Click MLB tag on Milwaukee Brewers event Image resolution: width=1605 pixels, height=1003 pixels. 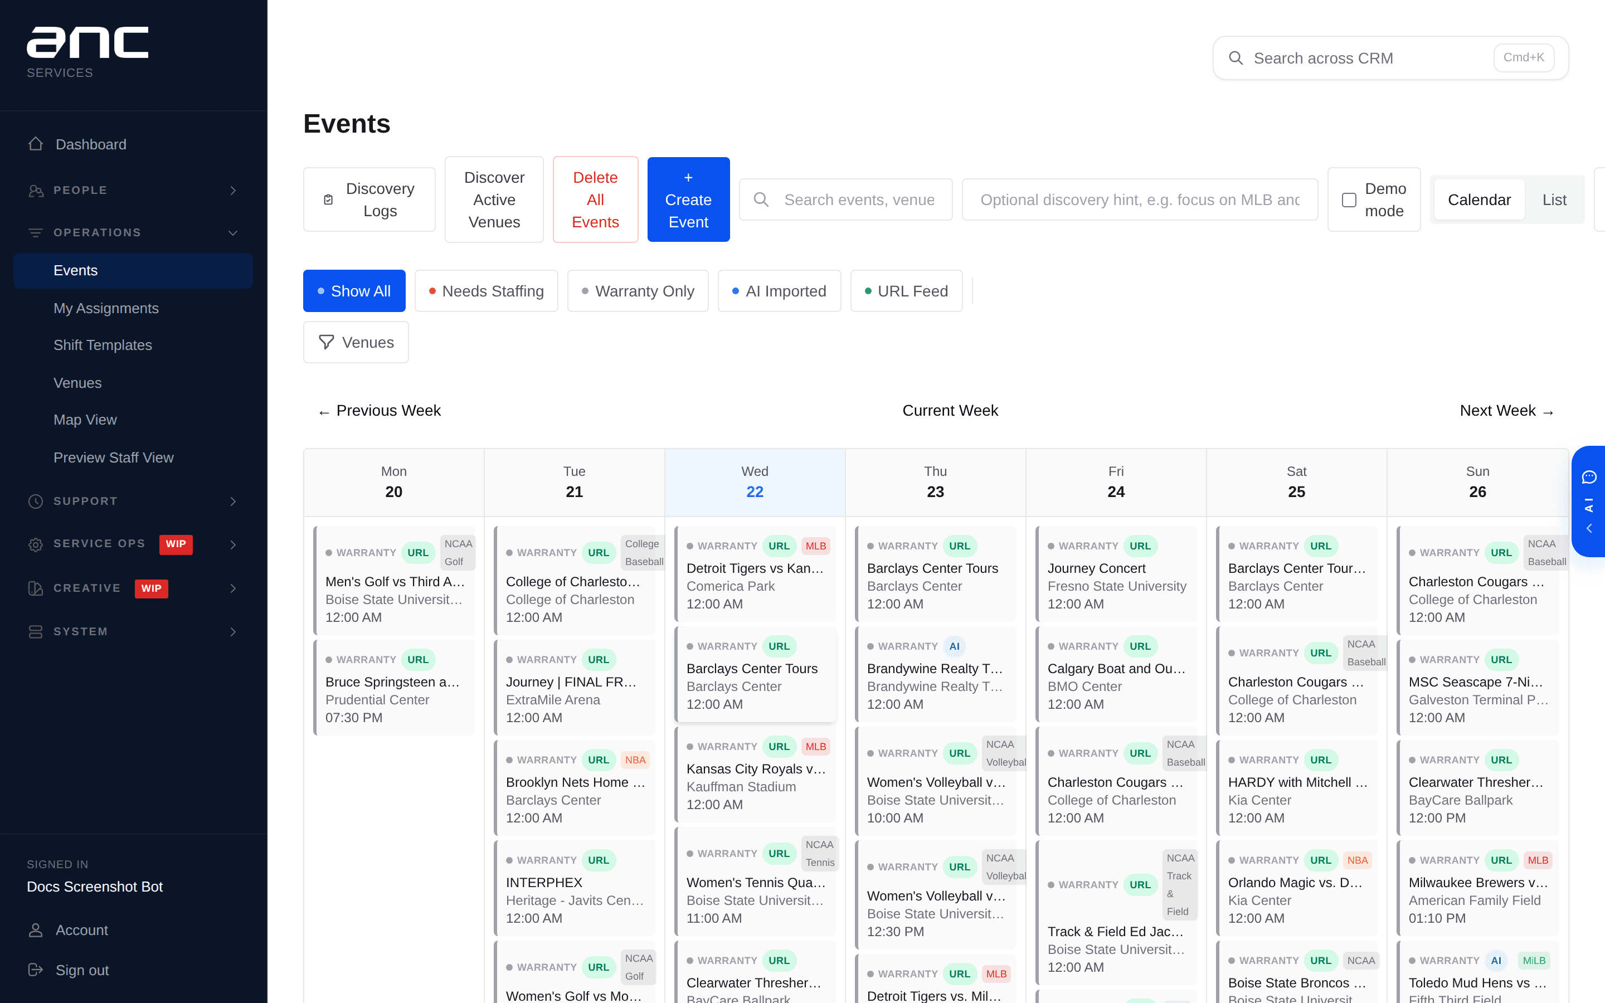[x=1538, y=860]
